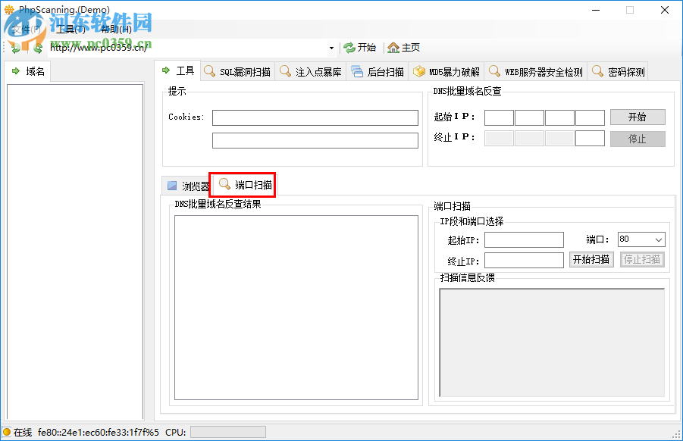The image size is (683, 441).
Task: Select the 端口扫描 magnifier scan icon
Action: click(224, 183)
